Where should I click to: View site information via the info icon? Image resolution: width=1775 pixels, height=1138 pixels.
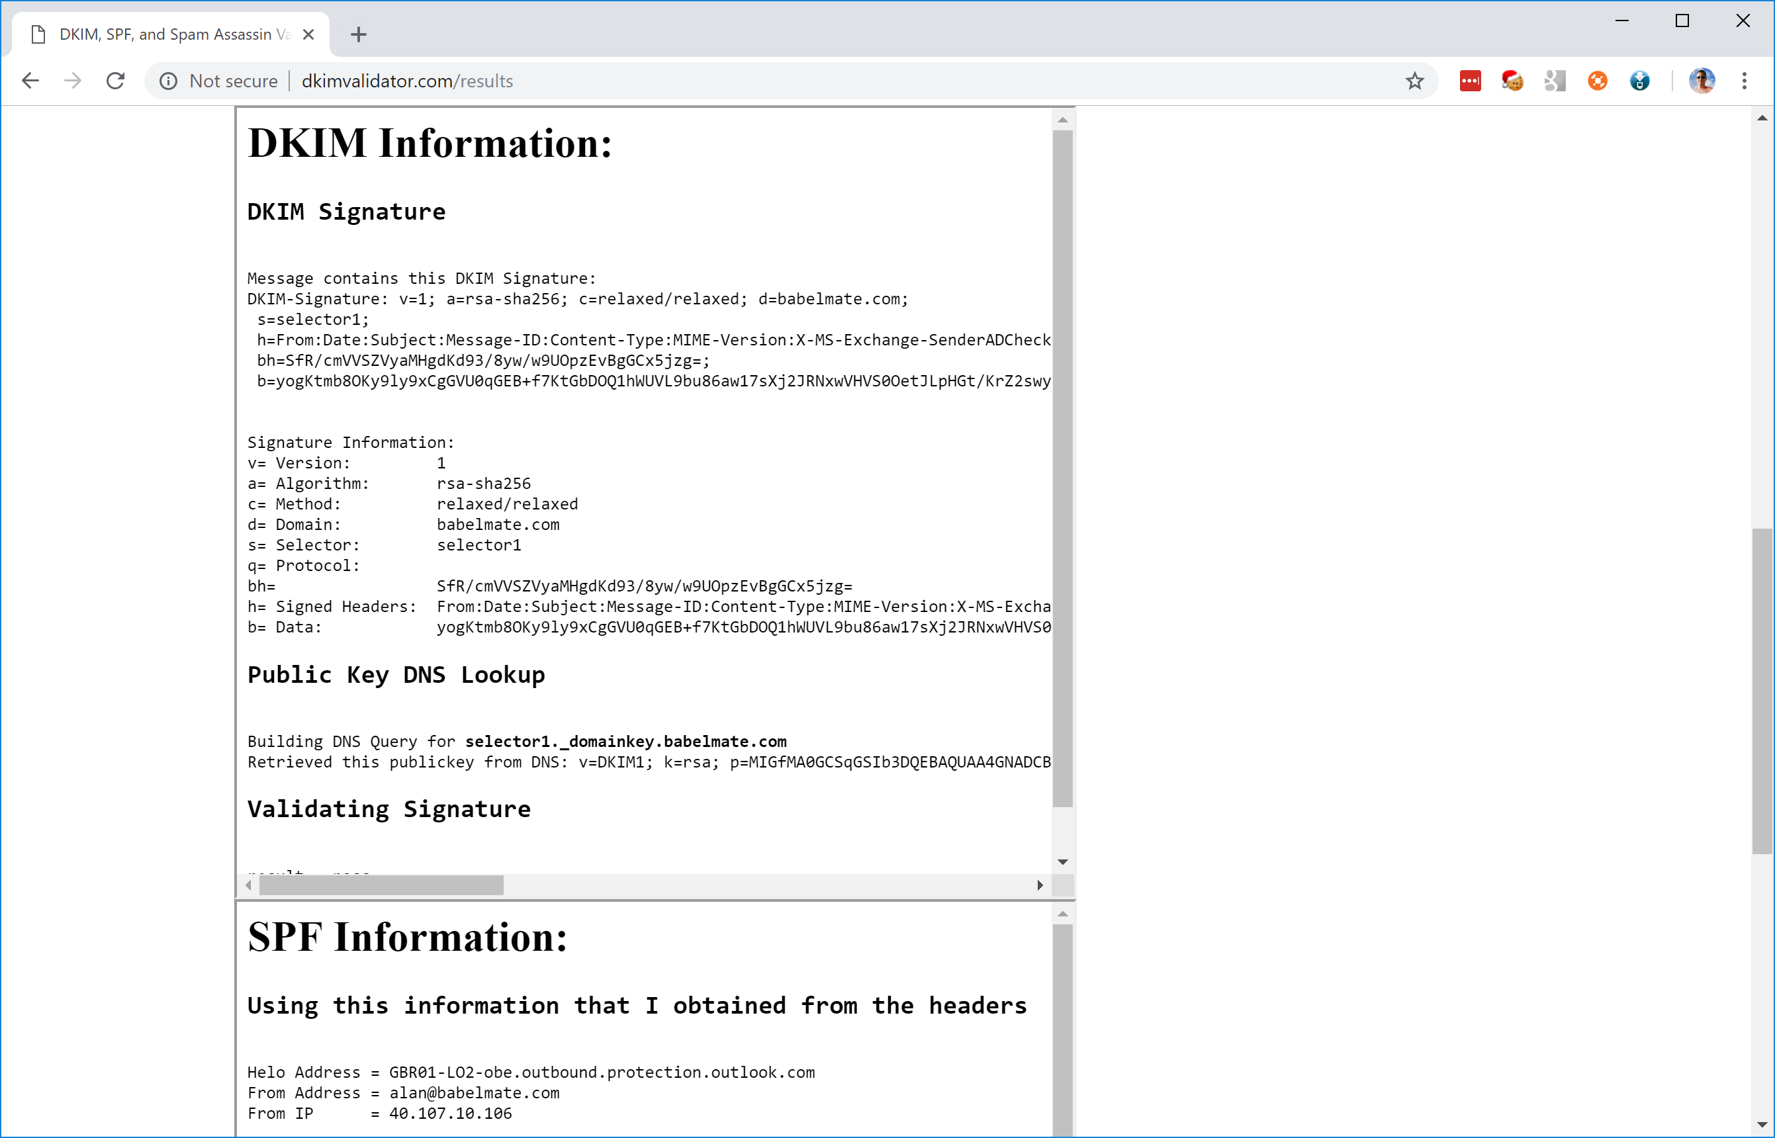167,81
